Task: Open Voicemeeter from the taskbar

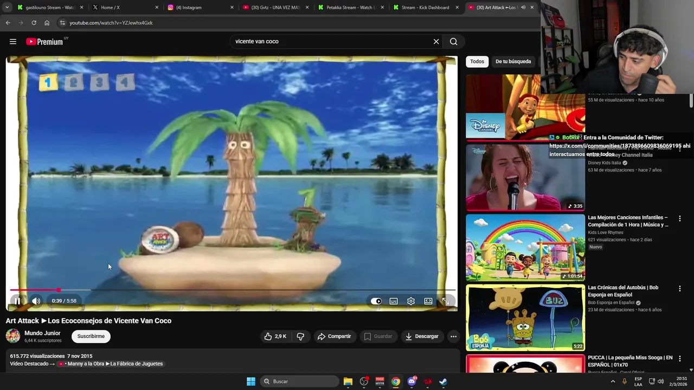Action: pyautogui.click(x=380, y=381)
